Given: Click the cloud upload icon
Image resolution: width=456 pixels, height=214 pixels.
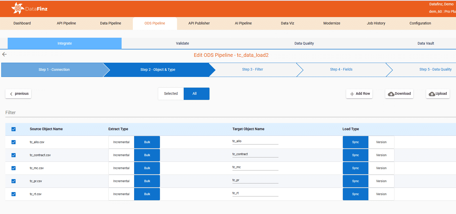Looking at the screenshot, I should (x=432, y=94).
